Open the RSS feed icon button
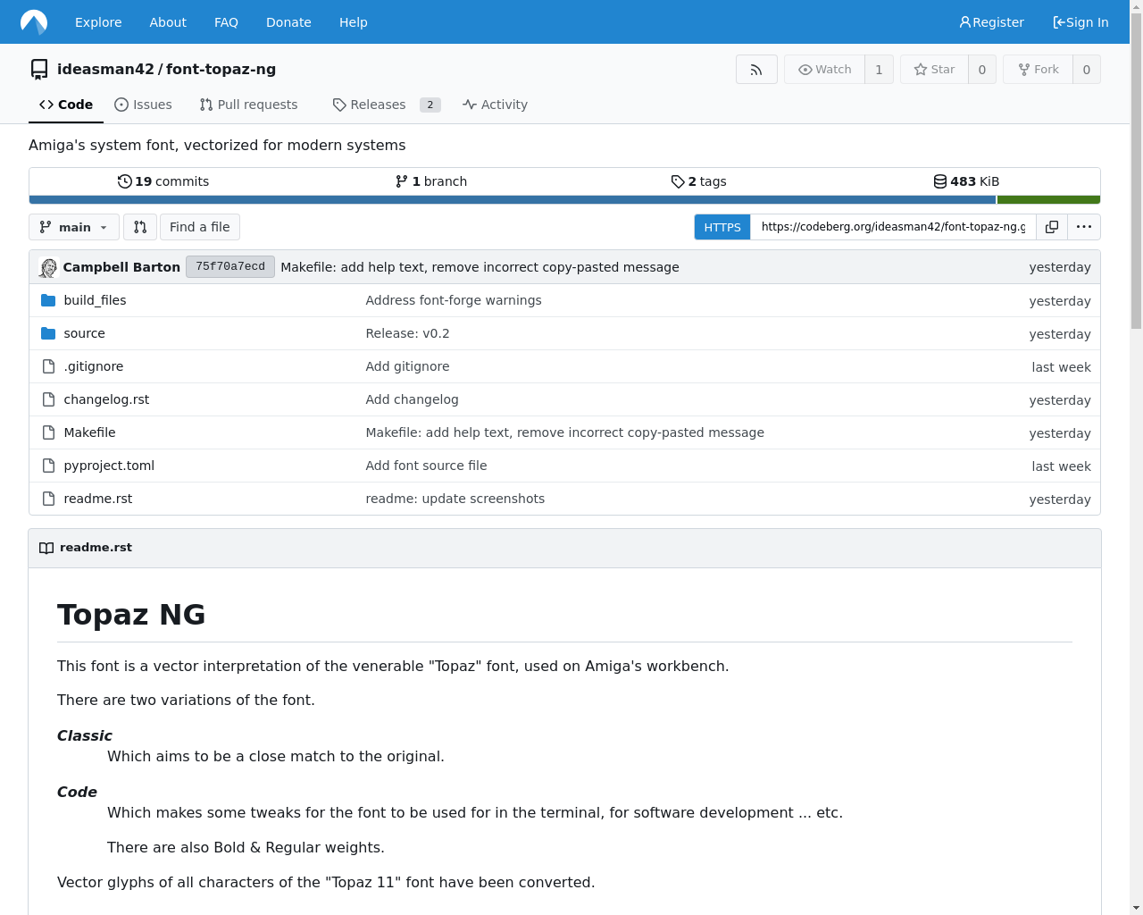This screenshot has height=915, width=1143. tap(756, 70)
